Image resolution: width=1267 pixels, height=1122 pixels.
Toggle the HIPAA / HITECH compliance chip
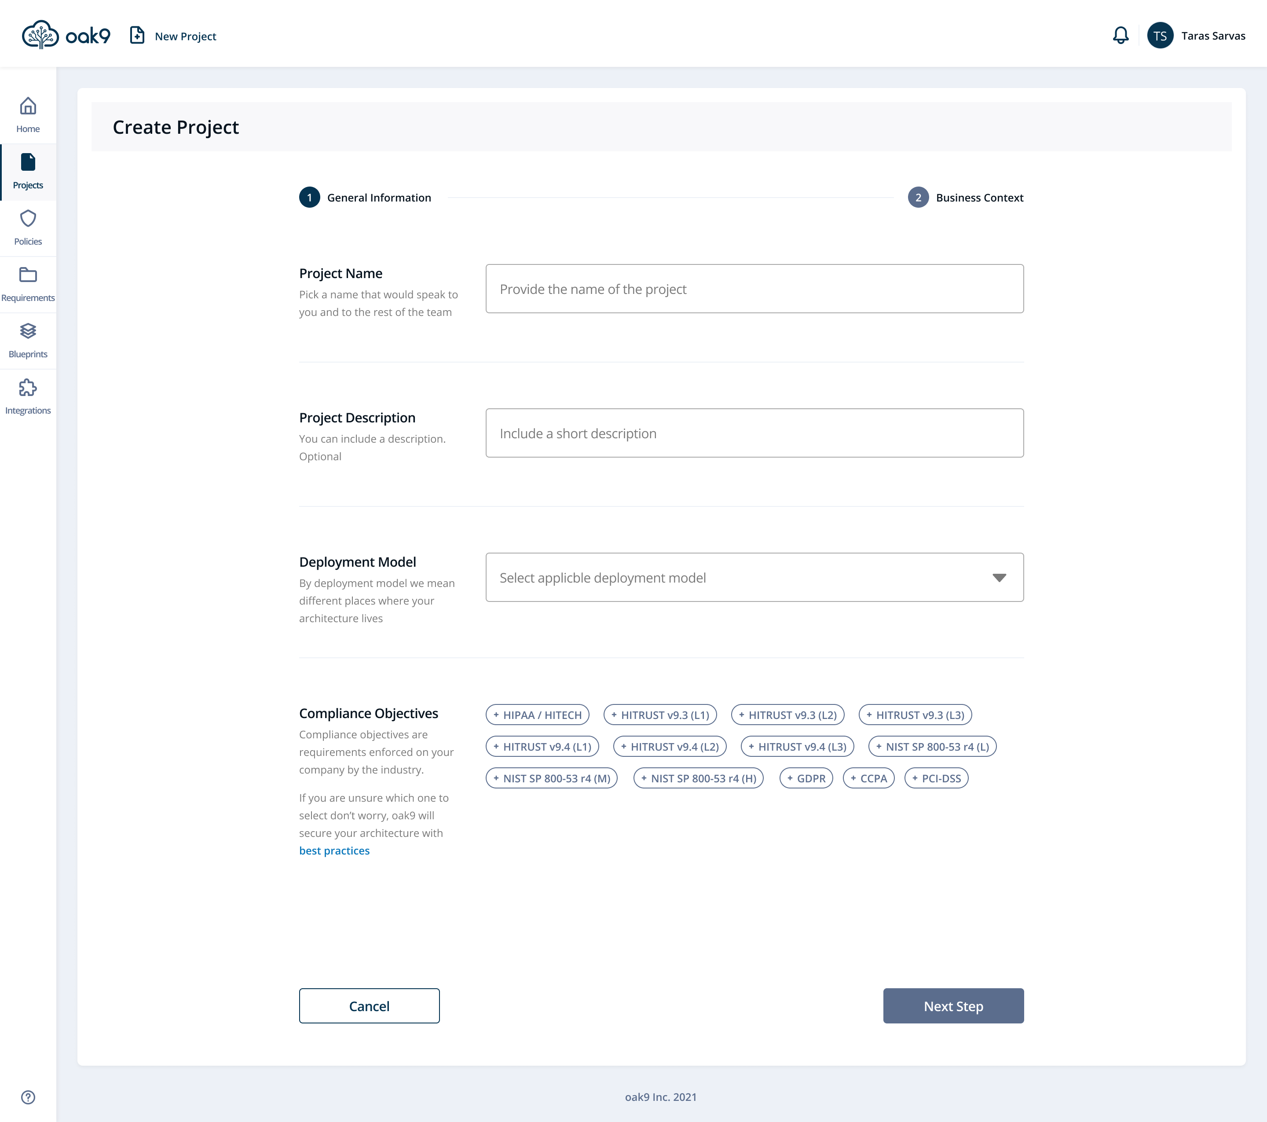pyautogui.click(x=537, y=715)
